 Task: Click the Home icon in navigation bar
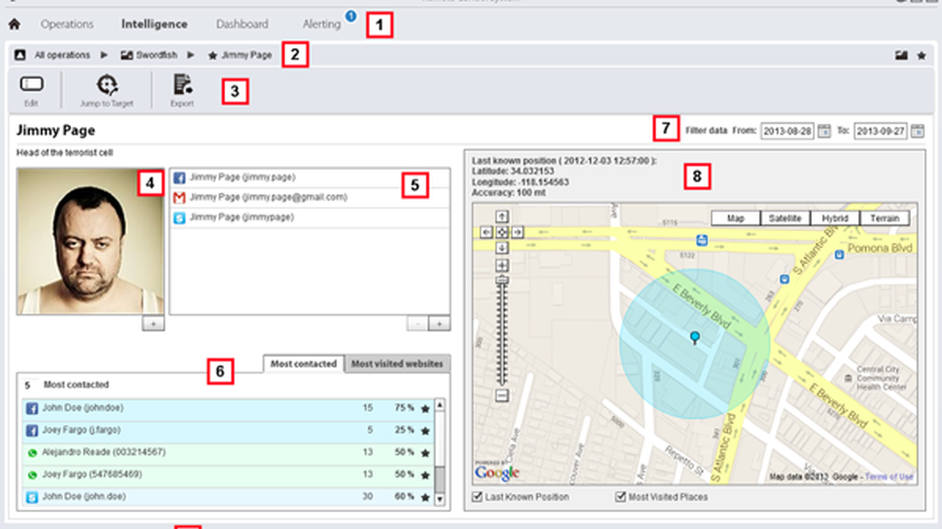[14, 25]
